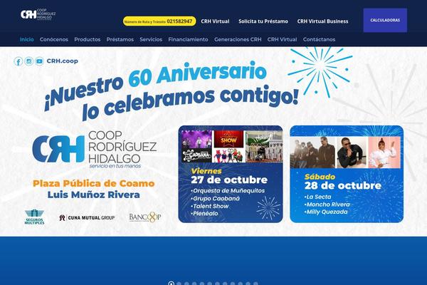
Task: Open the YouTube icon link
Action: tap(39, 61)
